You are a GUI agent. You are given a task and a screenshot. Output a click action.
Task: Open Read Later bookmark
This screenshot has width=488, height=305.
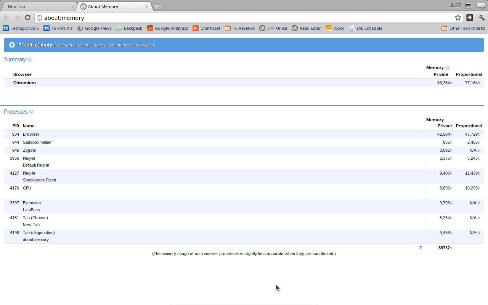[x=306, y=28]
